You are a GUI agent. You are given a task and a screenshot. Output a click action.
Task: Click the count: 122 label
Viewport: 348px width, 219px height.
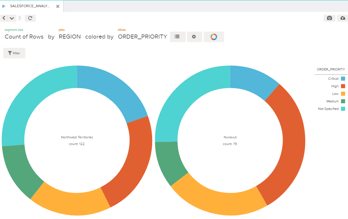77,144
